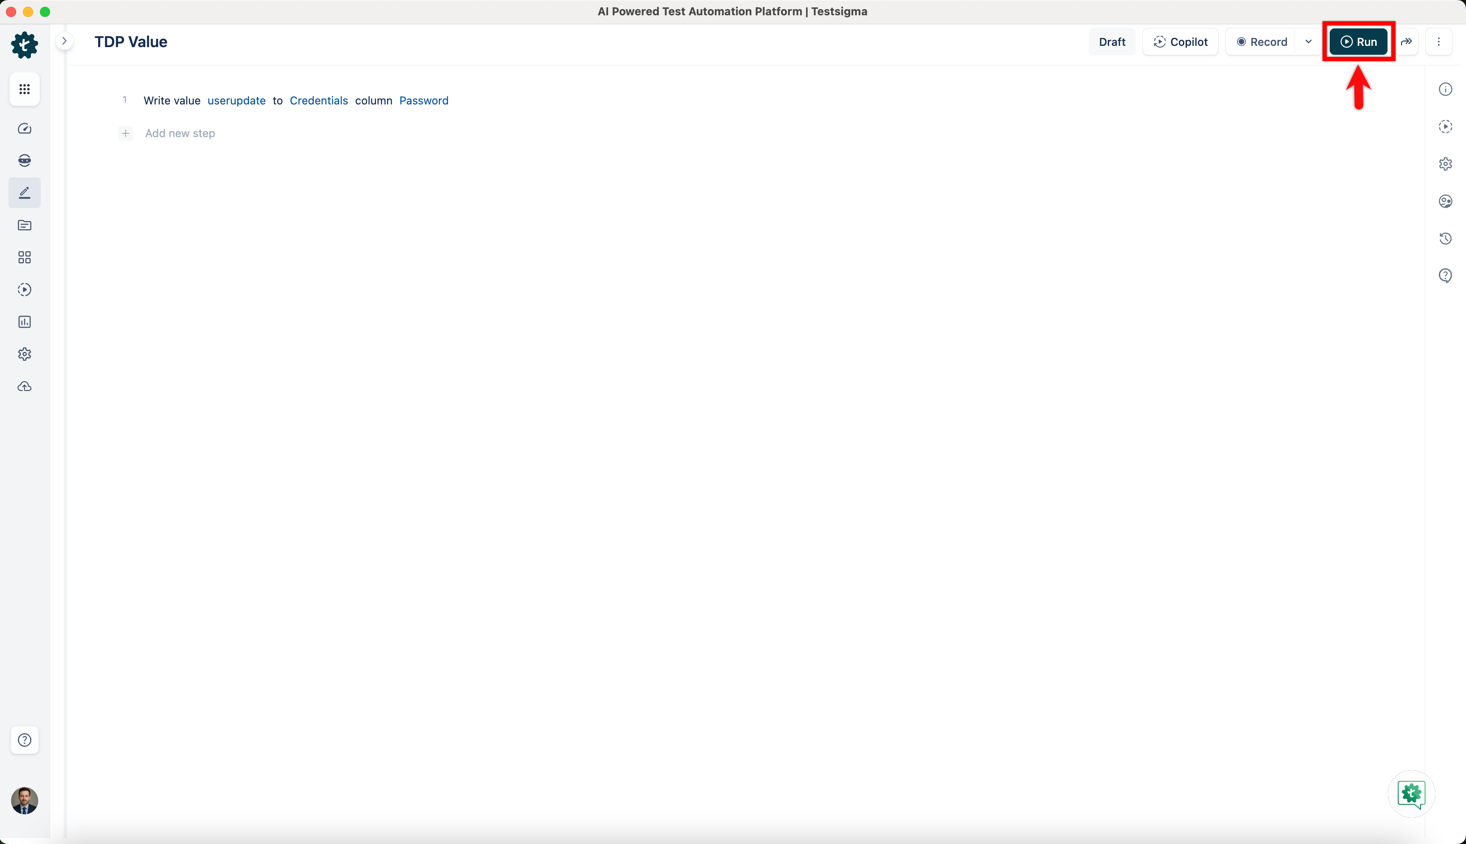Open the apps grid launcher icon
This screenshot has height=844, width=1466.
click(24, 89)
